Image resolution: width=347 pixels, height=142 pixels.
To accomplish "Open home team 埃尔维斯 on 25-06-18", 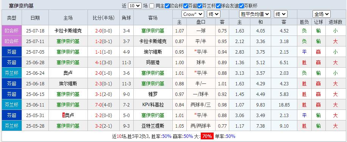I will coord(68,83).
